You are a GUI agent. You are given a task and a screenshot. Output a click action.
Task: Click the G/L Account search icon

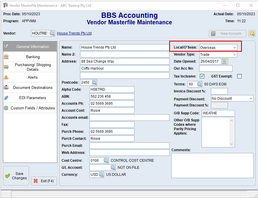(113, 168)
